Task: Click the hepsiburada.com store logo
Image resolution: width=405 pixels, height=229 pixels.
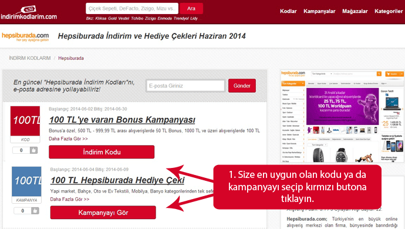Action: 25,36
